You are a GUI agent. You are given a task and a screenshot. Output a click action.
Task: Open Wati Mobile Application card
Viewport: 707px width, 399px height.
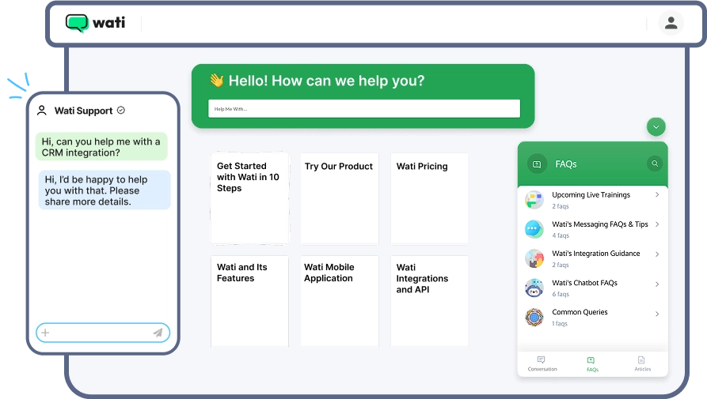(340, 301)
